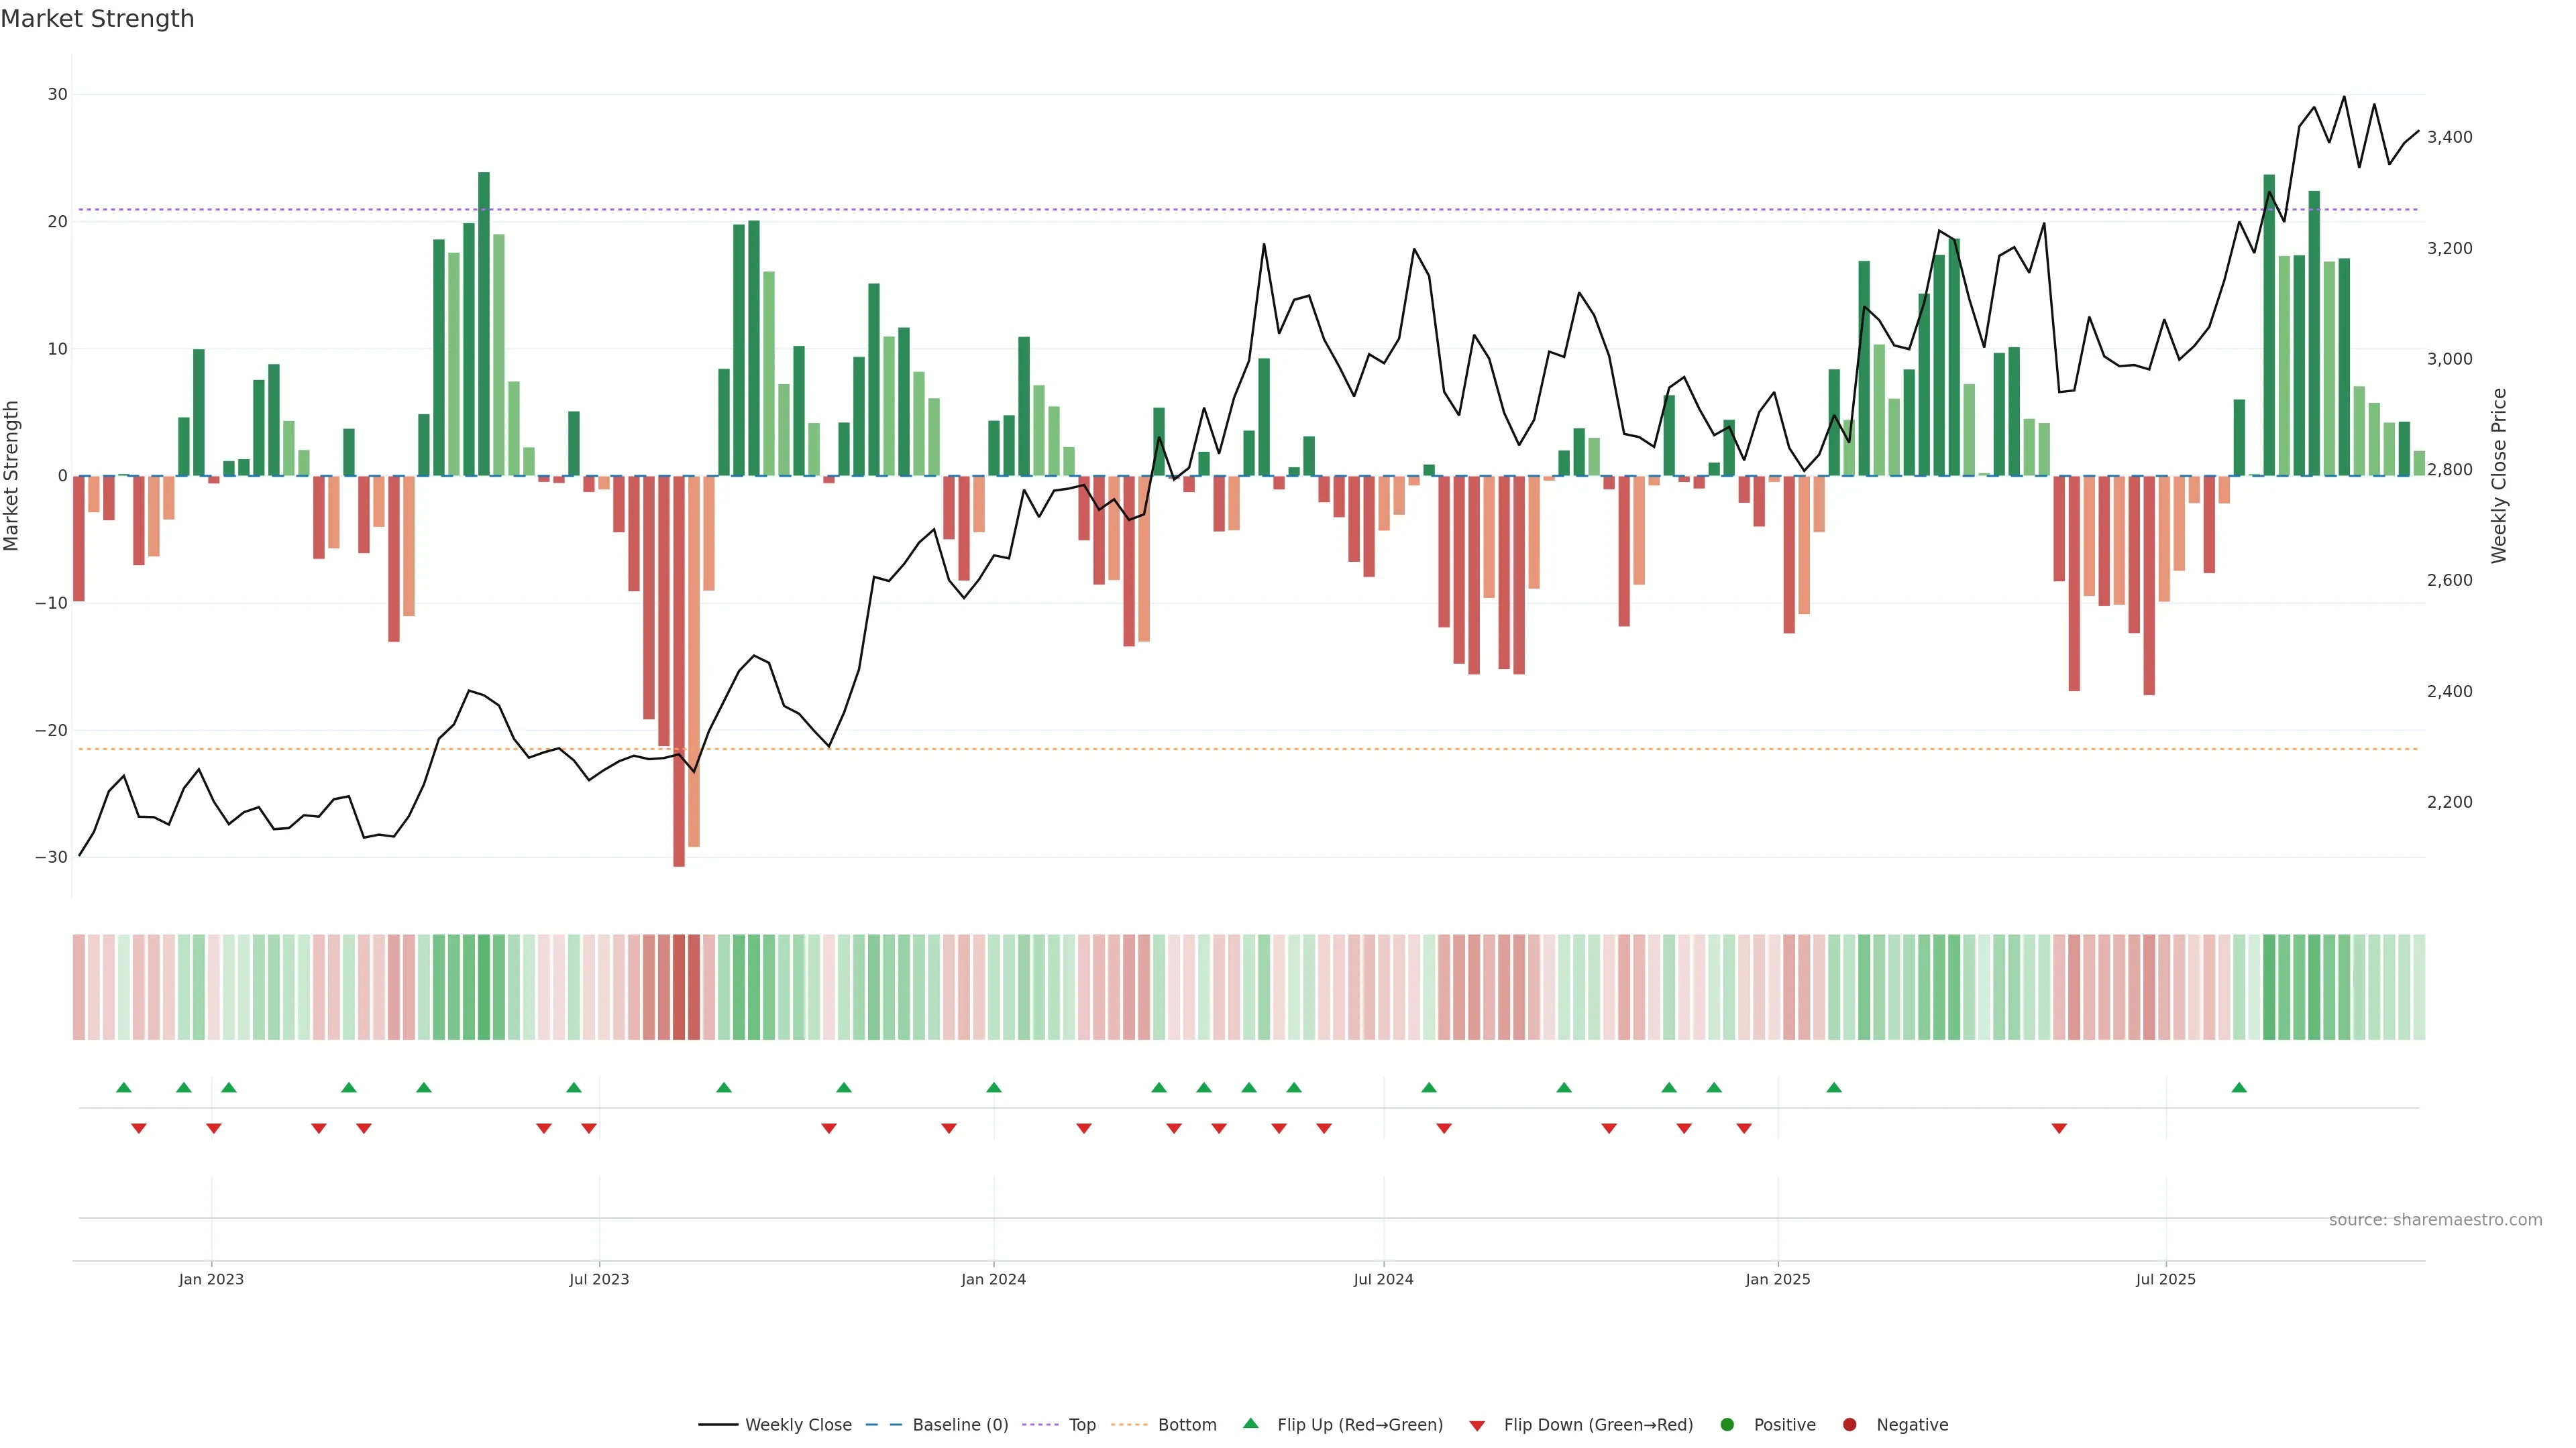Click red Flip Down legend triangle icon
The width and height of the screenshot is (2576, 1448).
click(1477, 1426)
